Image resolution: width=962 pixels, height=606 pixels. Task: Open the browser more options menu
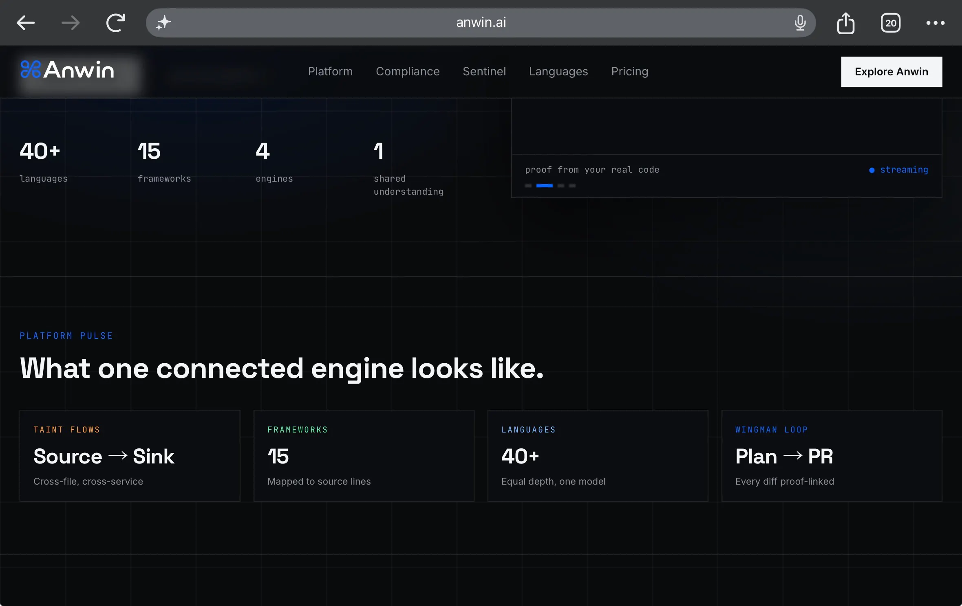click(936, 23)
